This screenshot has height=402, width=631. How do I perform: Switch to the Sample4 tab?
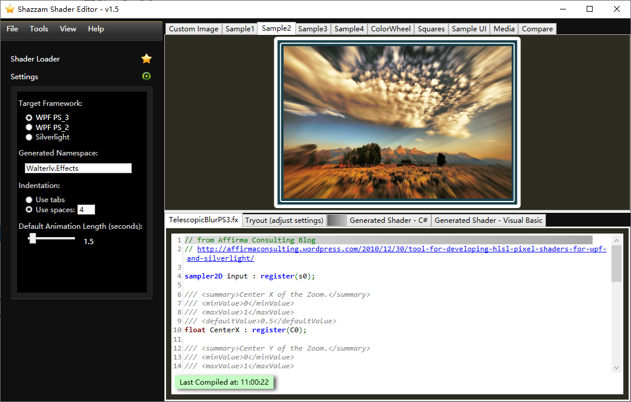click(349, 29)
